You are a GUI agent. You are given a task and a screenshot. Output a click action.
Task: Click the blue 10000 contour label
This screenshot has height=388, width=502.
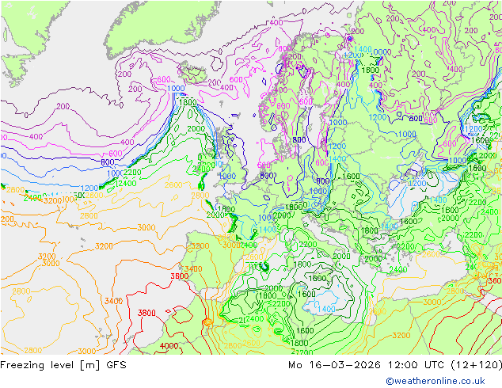(x=380, y=52)
